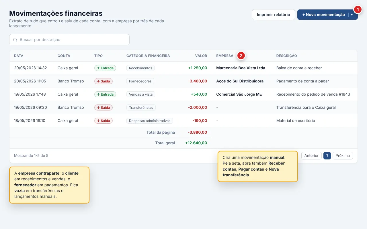The width and height of the screenshot is (367, 229).
Task: Click description Material de escritório
Action: coord(296,121)
